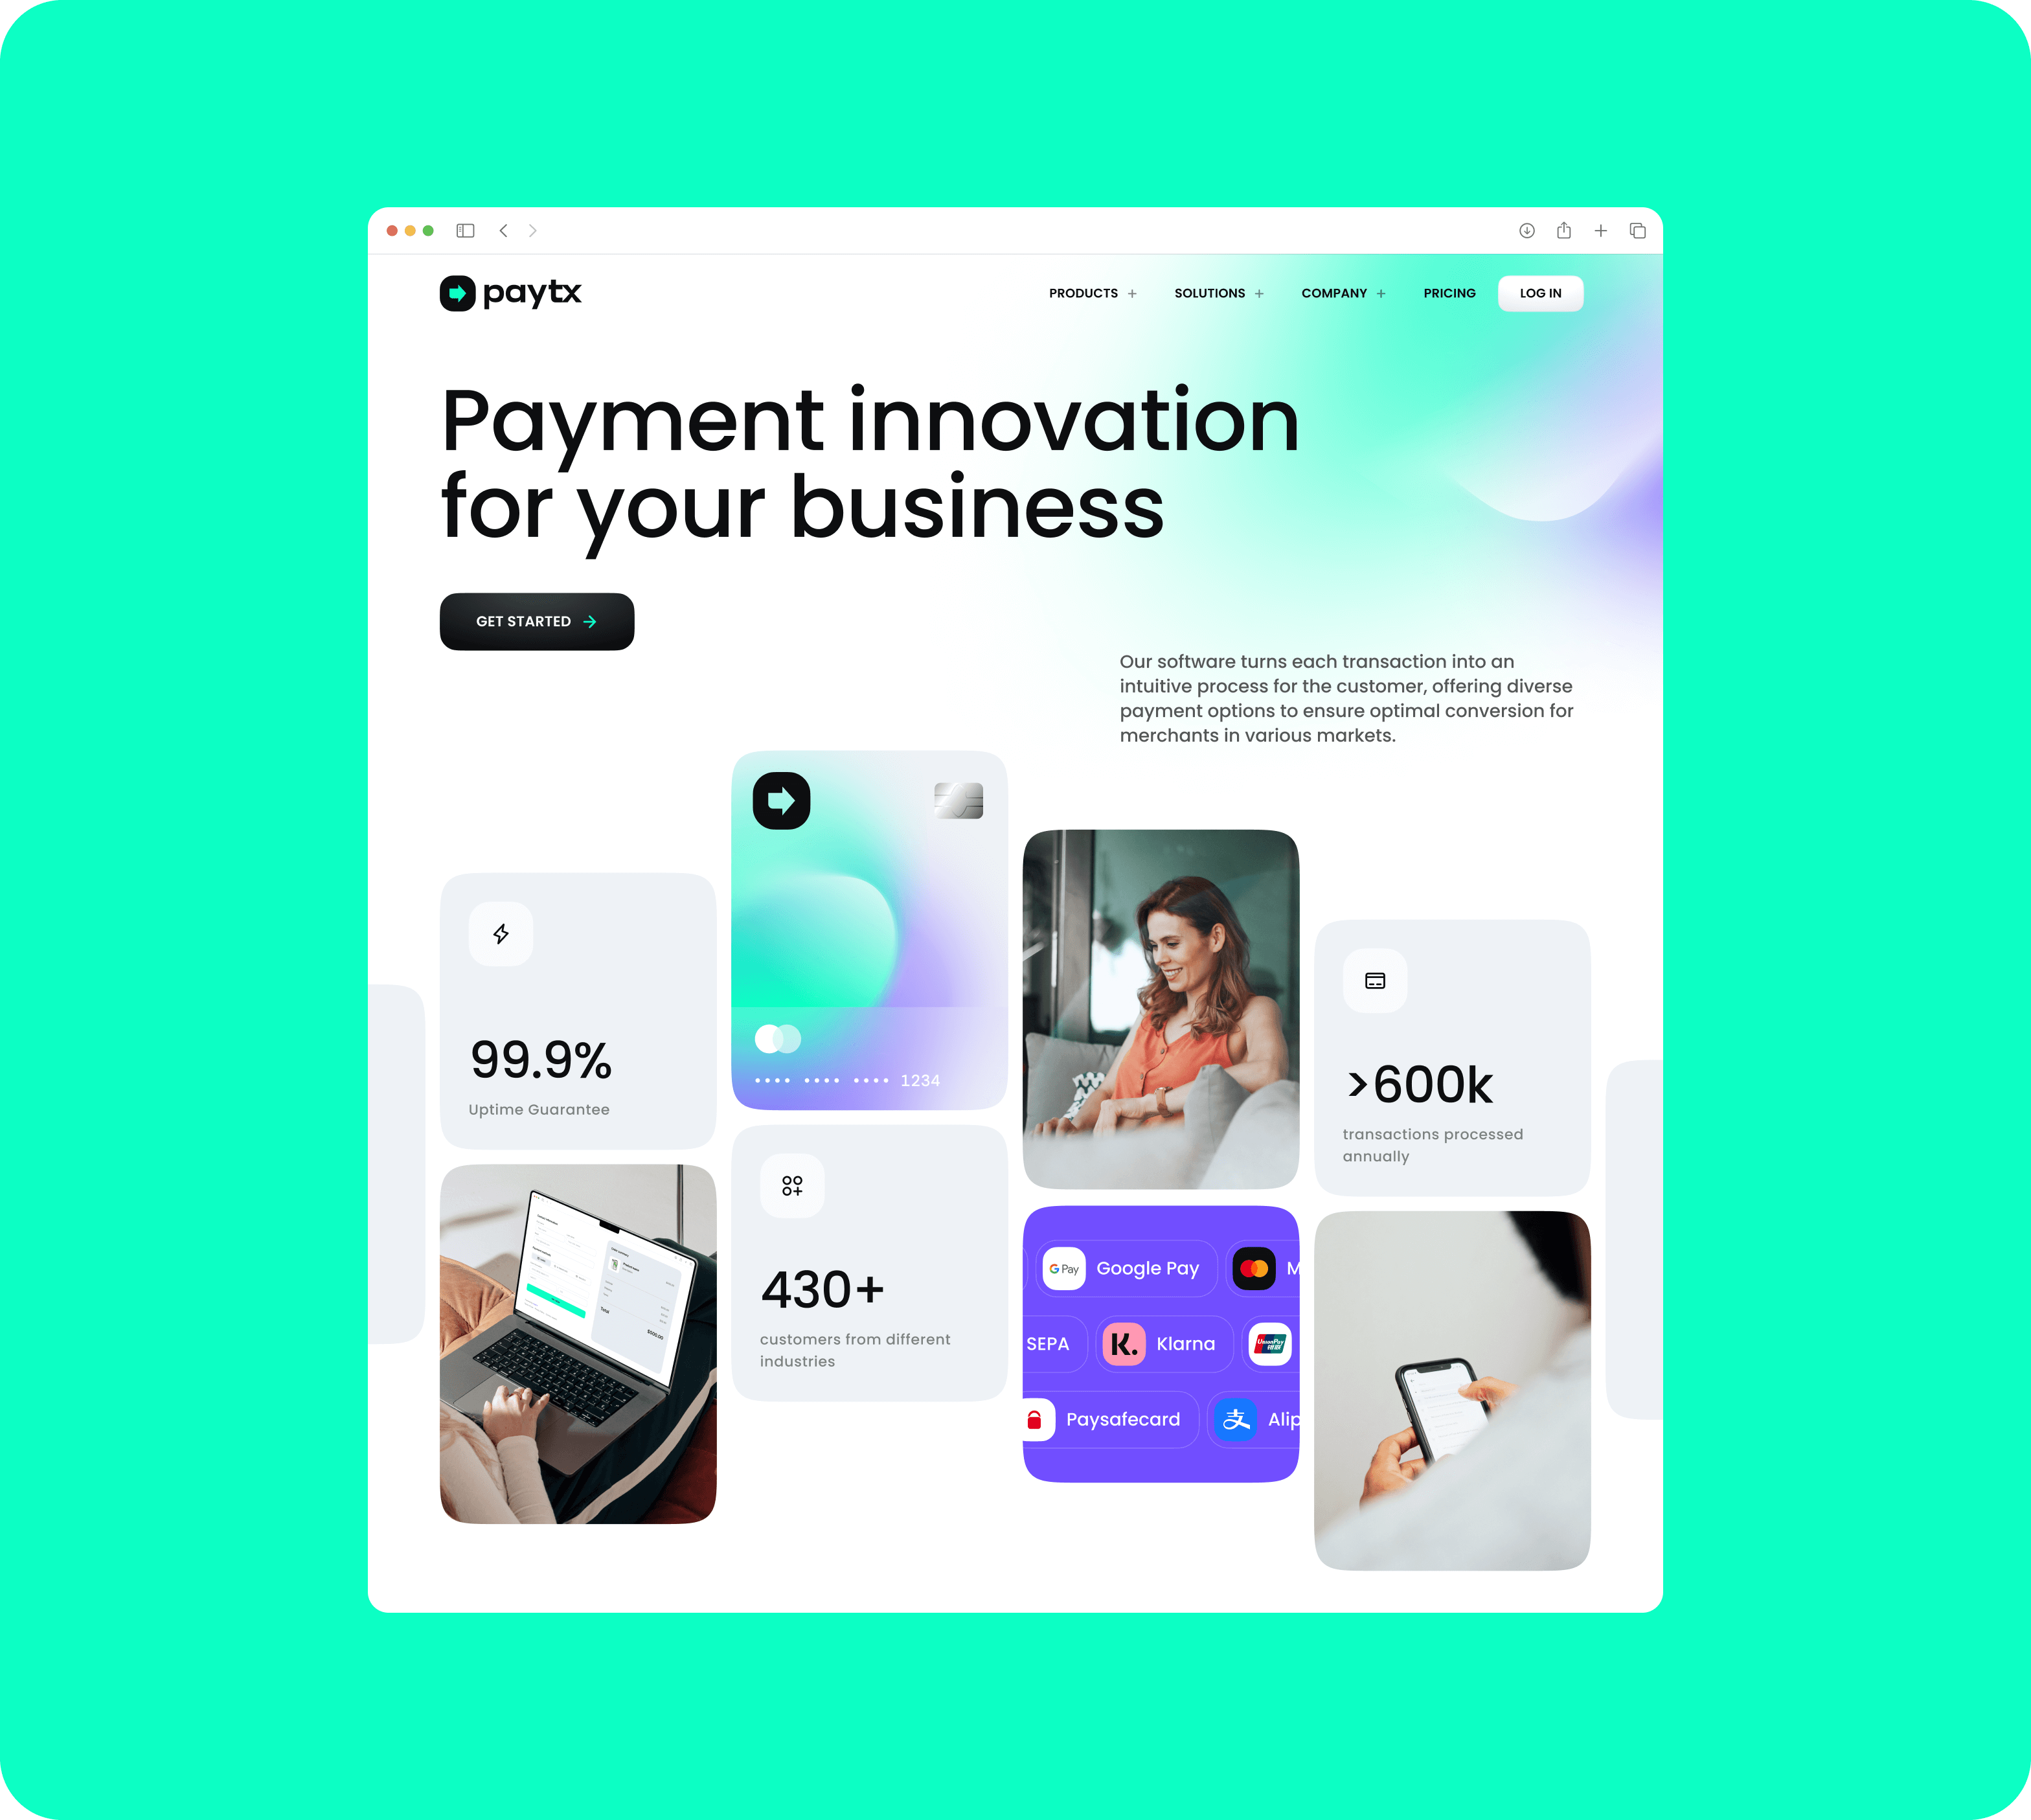2031x1820 pixels.
Task: Click the credit card icon on transactions card
Action: click(x=1376, y=980)
